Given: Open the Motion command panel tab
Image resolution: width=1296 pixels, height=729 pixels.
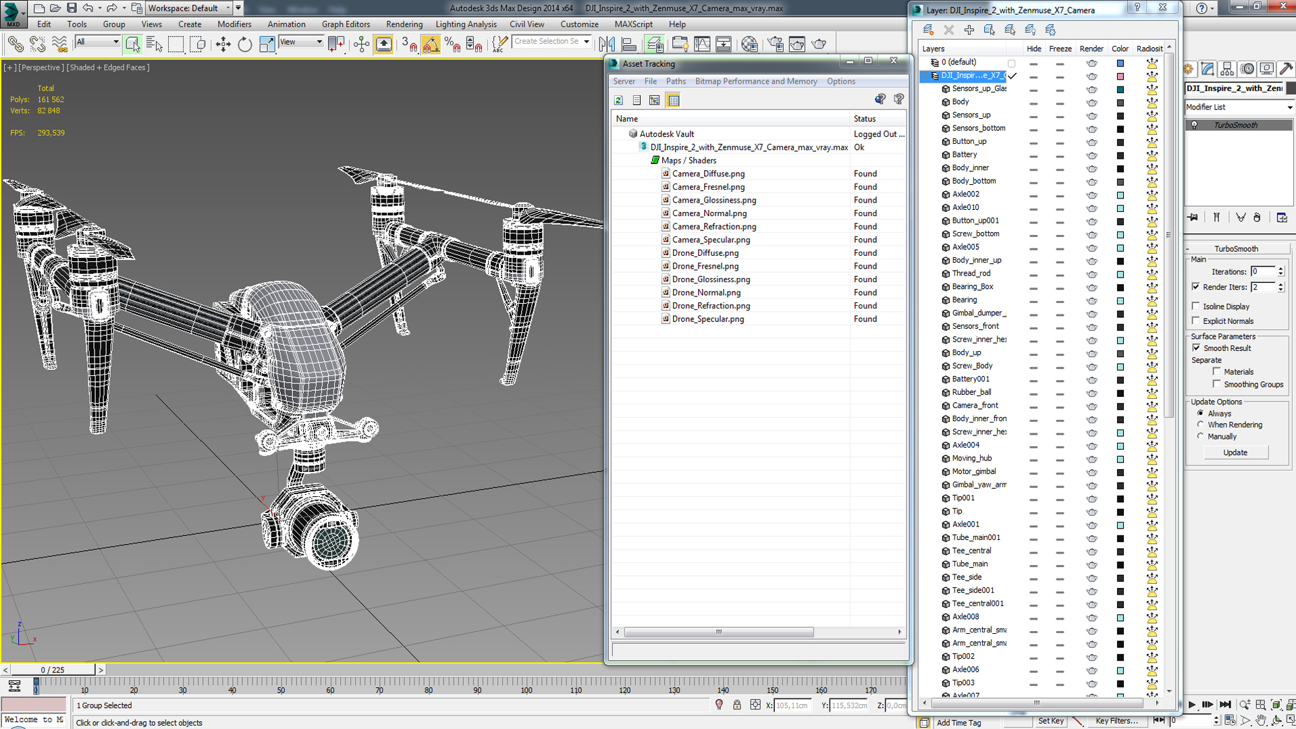Looking at the screenshot, I should pos(1247,69).
